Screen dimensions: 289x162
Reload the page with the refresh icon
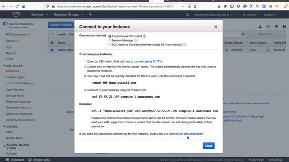click(17, 6)
